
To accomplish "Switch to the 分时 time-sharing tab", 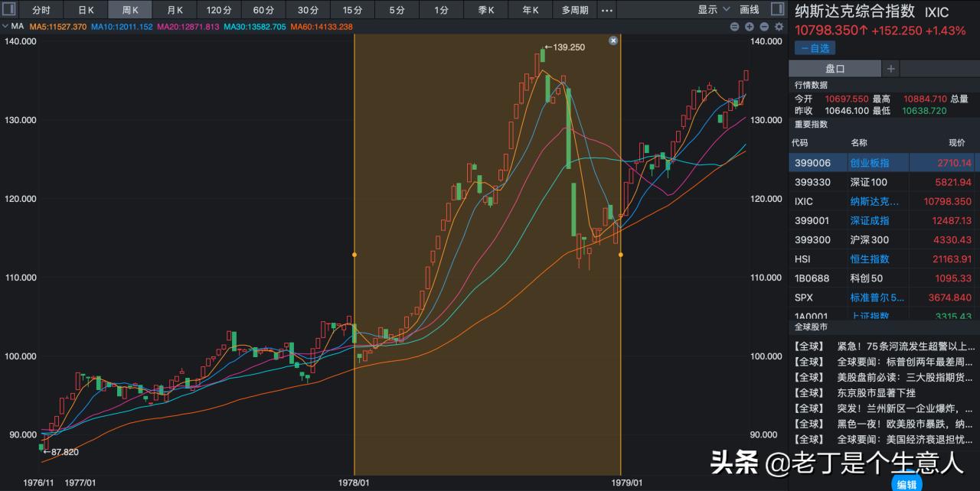I will pyautogui.click(x=41, y=10).
